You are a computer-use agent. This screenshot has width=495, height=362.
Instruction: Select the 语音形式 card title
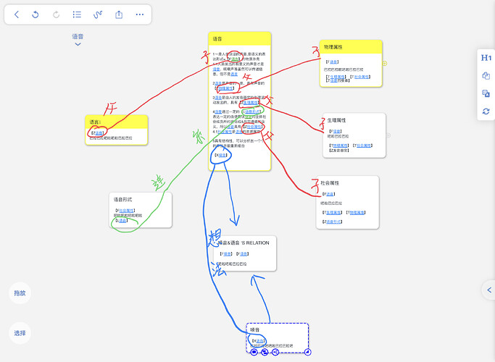tap(122, 199)
